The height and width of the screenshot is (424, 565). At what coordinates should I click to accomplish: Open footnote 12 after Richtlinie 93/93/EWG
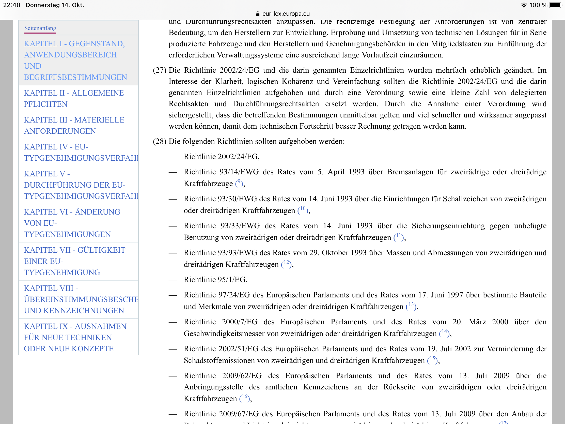pos(286,264)
